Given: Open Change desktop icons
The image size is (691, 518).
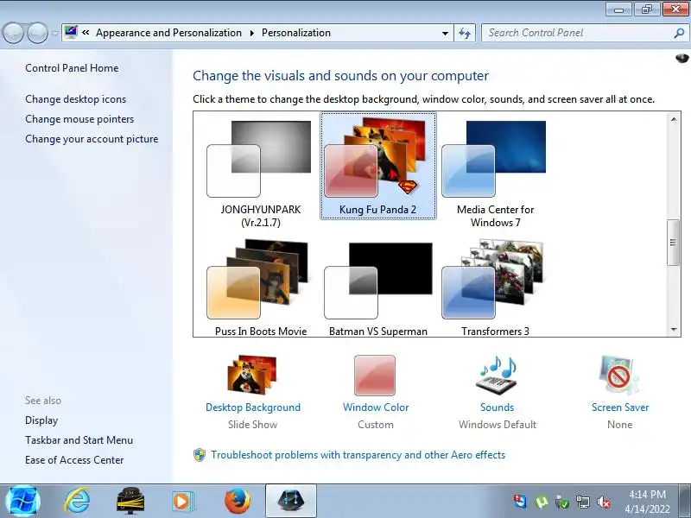Looking at the screenshot, I should point(75,99).
